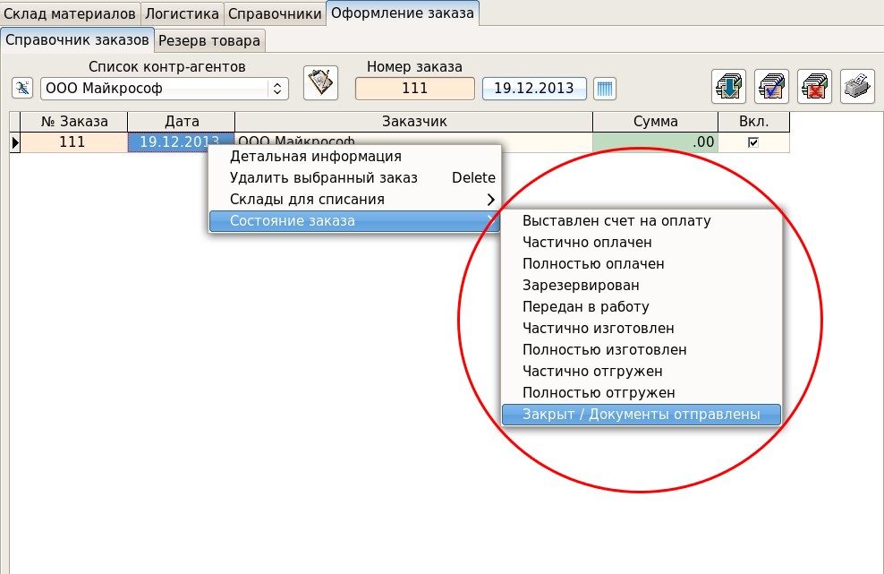884x574 pixels.
Task: Click the Дата column header
Action: pyautogui.click(x=182, y=122)
